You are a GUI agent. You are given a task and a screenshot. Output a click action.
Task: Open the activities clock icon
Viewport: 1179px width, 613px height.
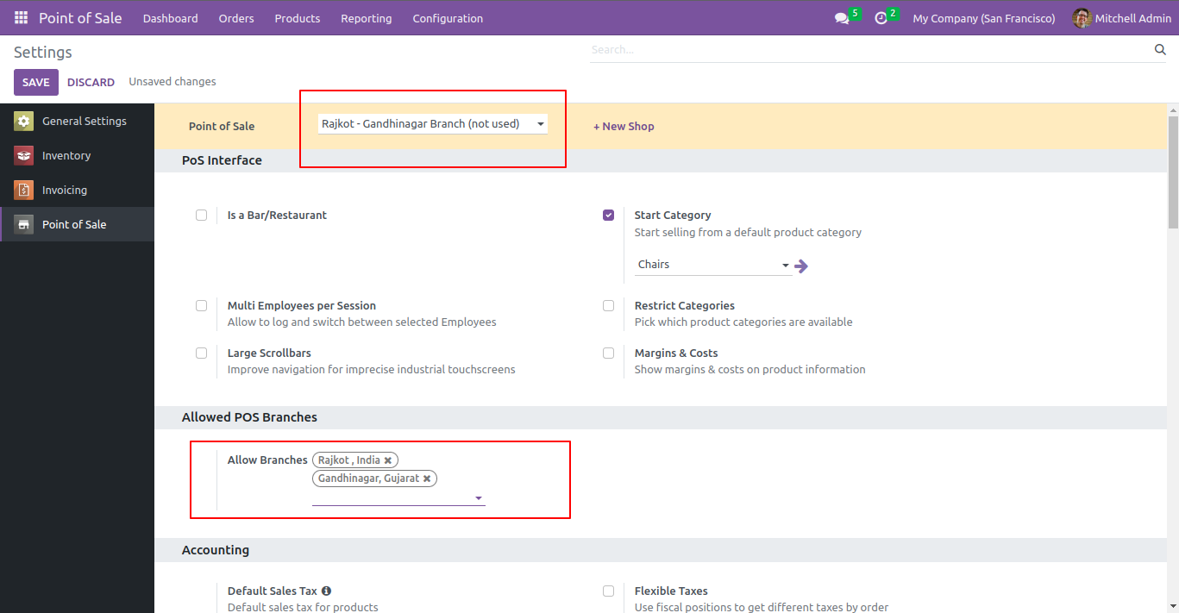[x=881, y=18]
